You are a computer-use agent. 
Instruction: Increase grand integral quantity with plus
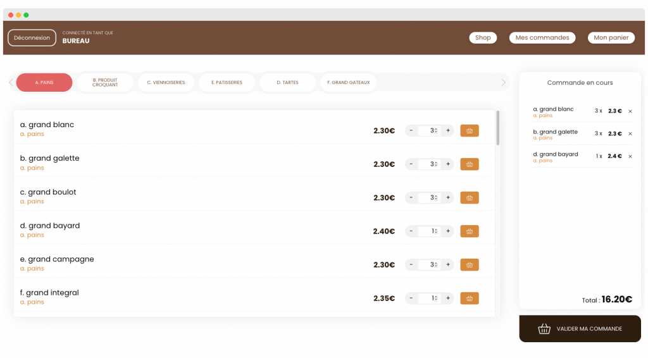pos(448,298)
